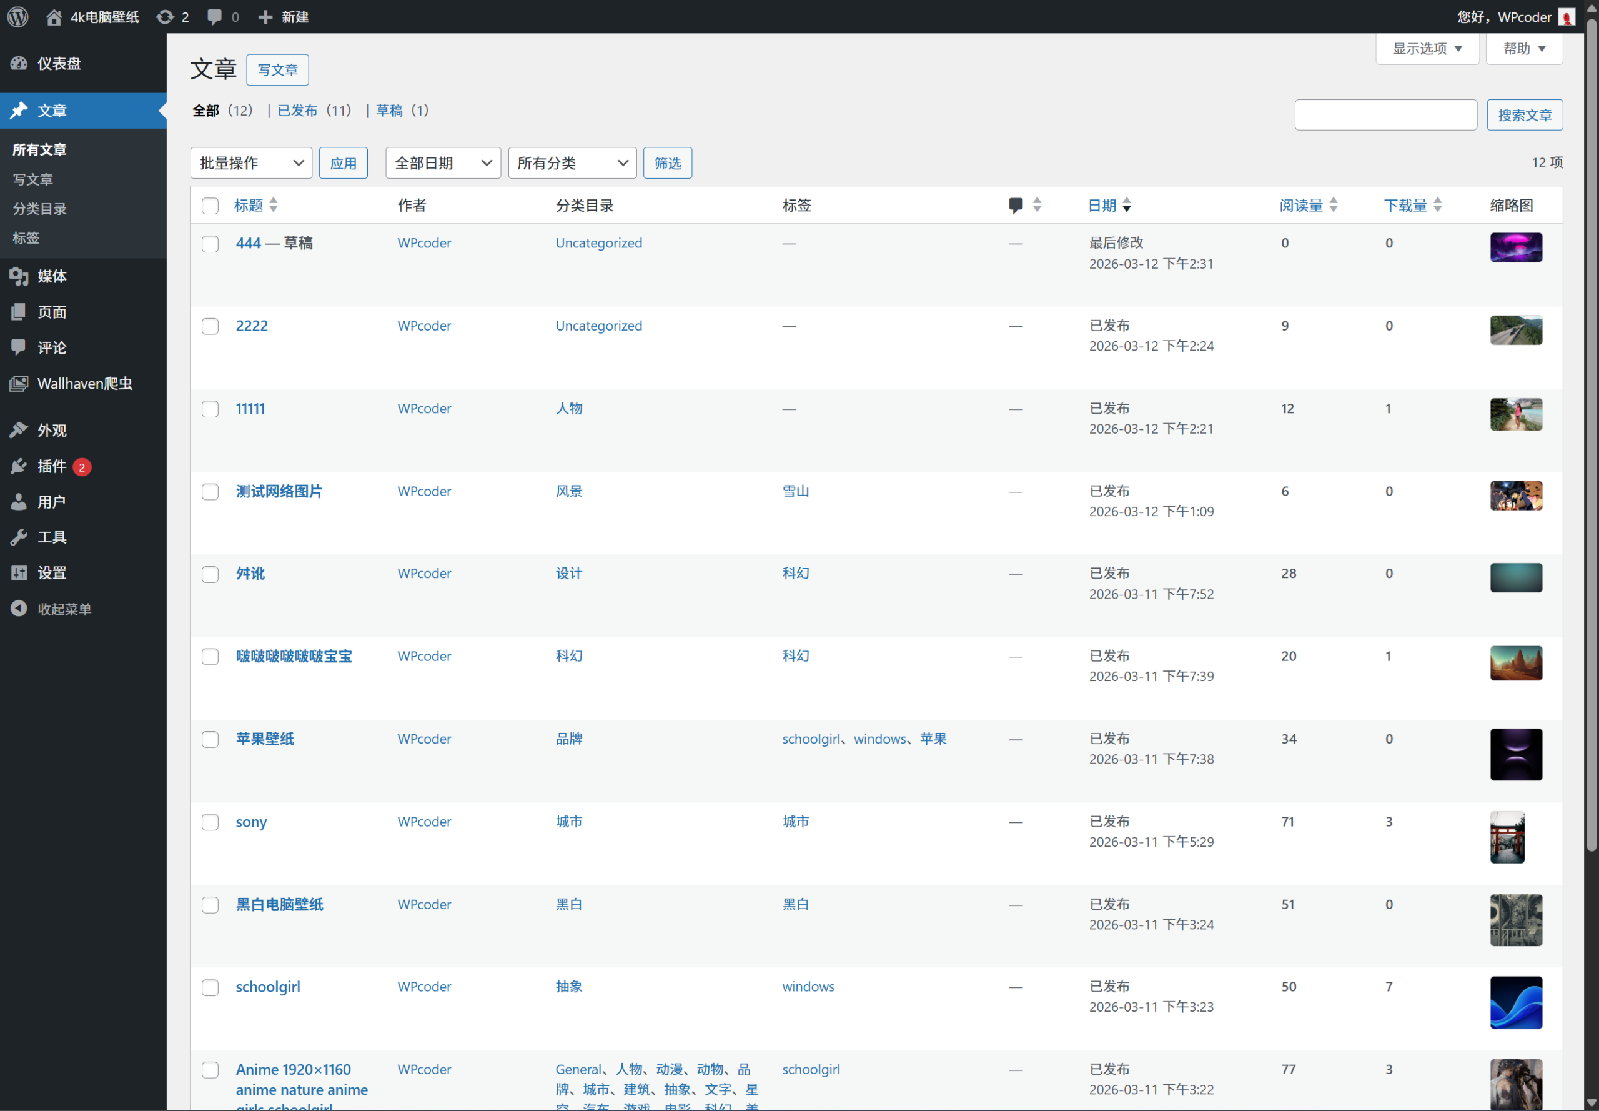
Task: Click the 写文章 button beside the heading
Action: tap(277, 71)
